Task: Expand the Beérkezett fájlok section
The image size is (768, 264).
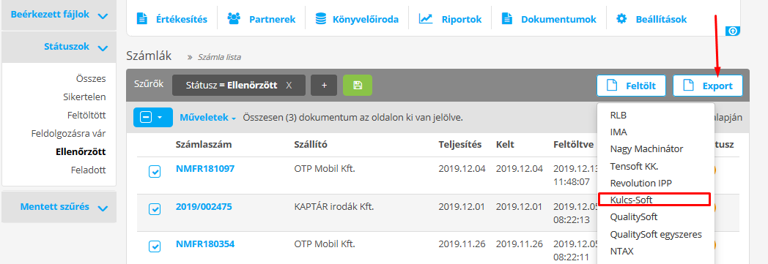Action: click(59, 15)
